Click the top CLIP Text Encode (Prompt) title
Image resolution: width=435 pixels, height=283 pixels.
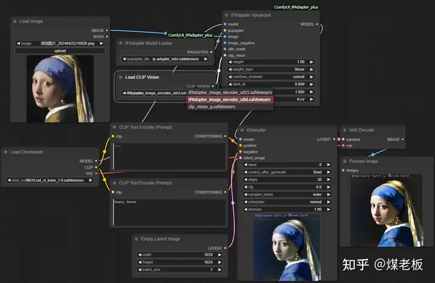tap(146, 127)
